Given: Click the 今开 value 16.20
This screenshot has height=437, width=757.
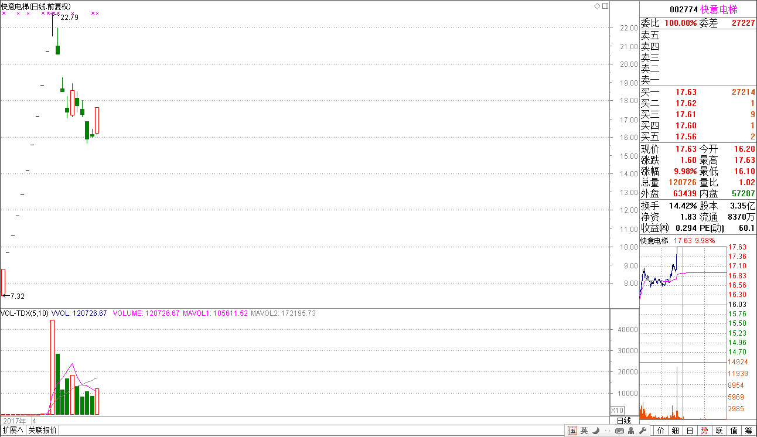Looking at the screenshot, I should point(745,149).
